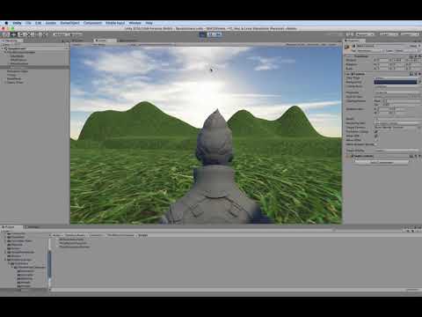
Task: Open the Unity application menu
Action: (17, 23)
